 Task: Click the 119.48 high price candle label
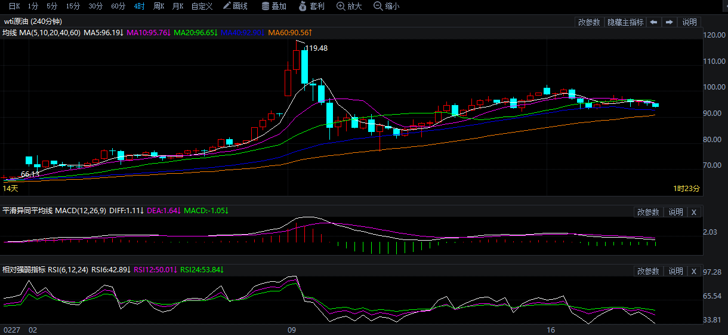point(316,48)
